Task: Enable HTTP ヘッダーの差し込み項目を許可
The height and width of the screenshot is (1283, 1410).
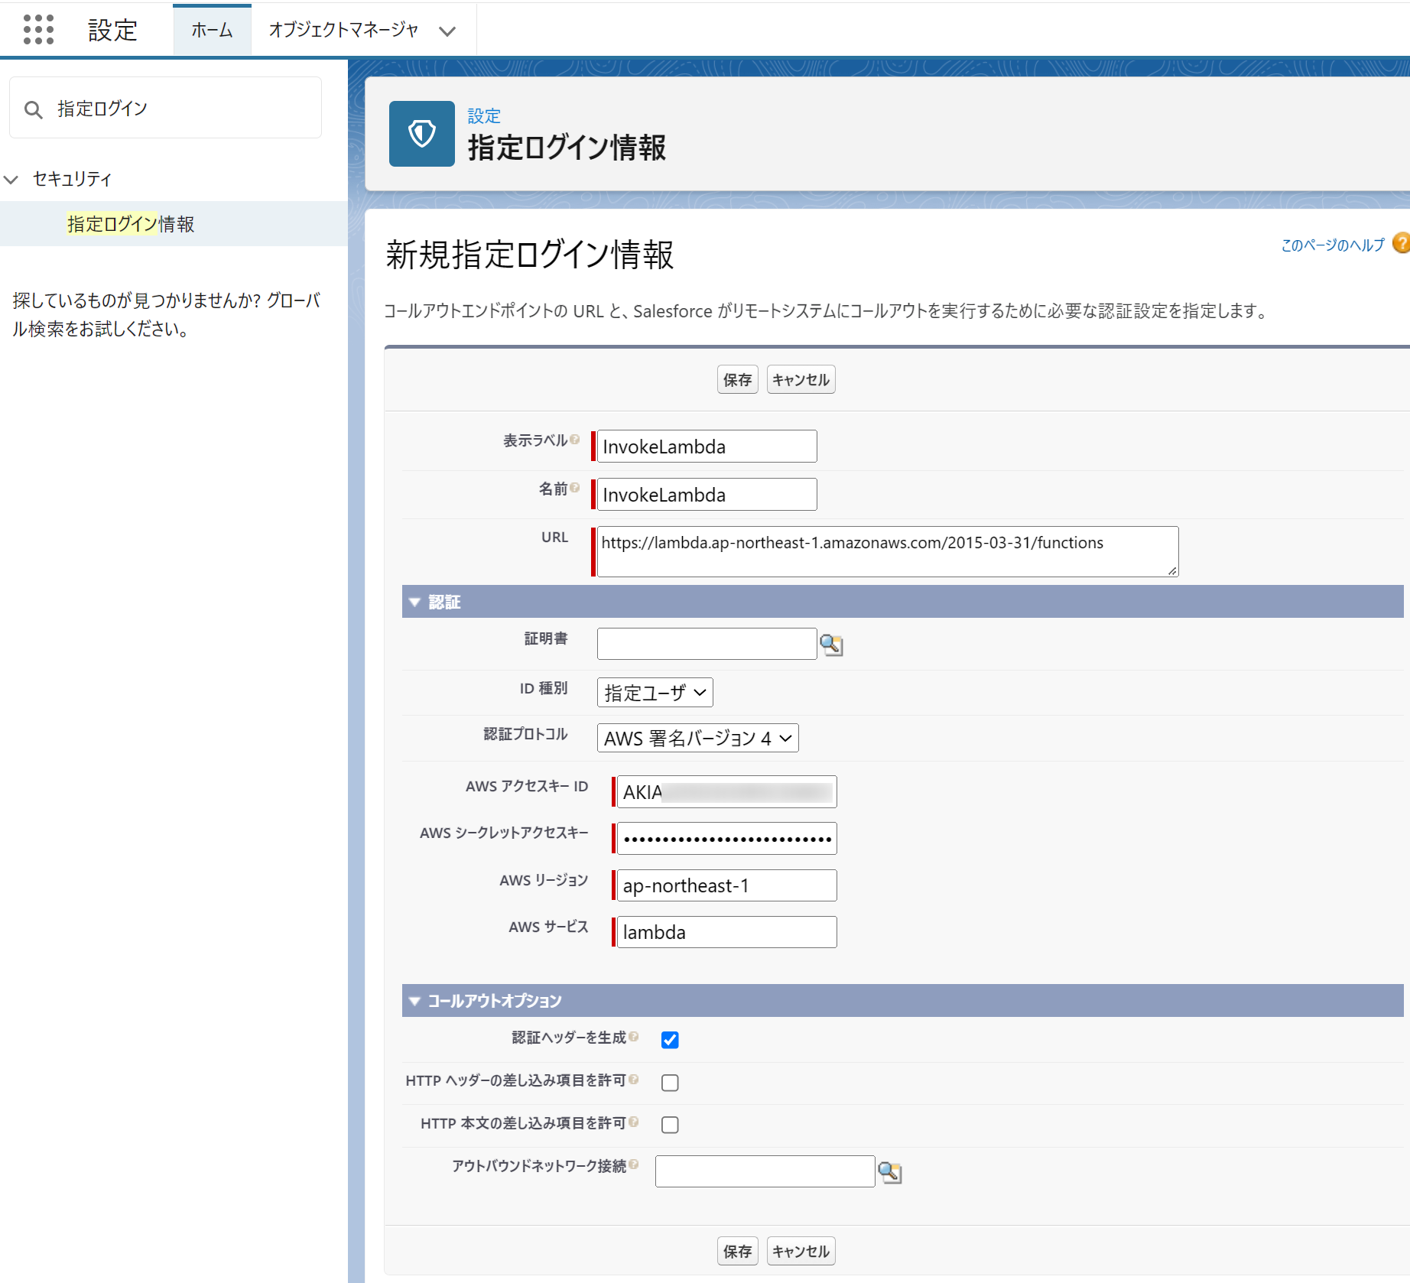Action: pyautogui.click(x=670, y=1082)
